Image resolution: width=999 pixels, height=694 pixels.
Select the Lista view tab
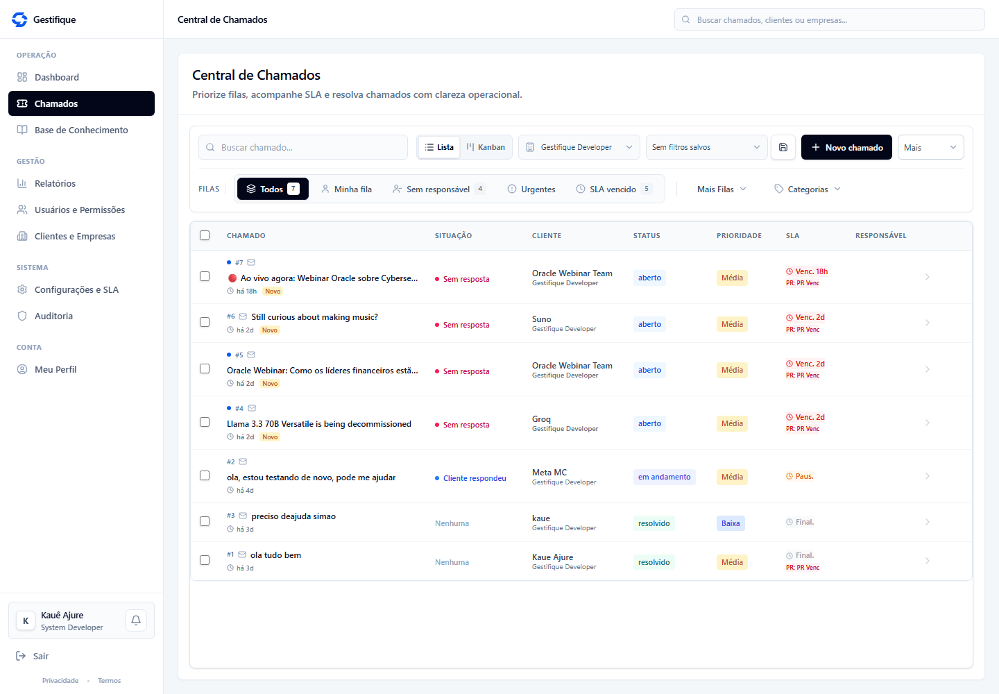tap(439, 147)
